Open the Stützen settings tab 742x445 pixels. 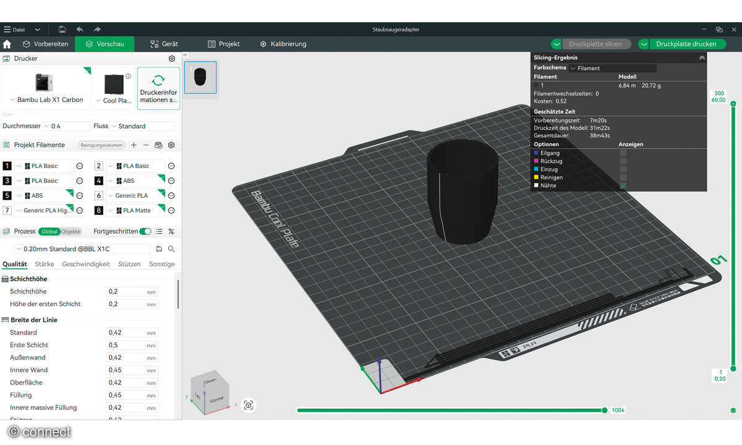point(129,264)
